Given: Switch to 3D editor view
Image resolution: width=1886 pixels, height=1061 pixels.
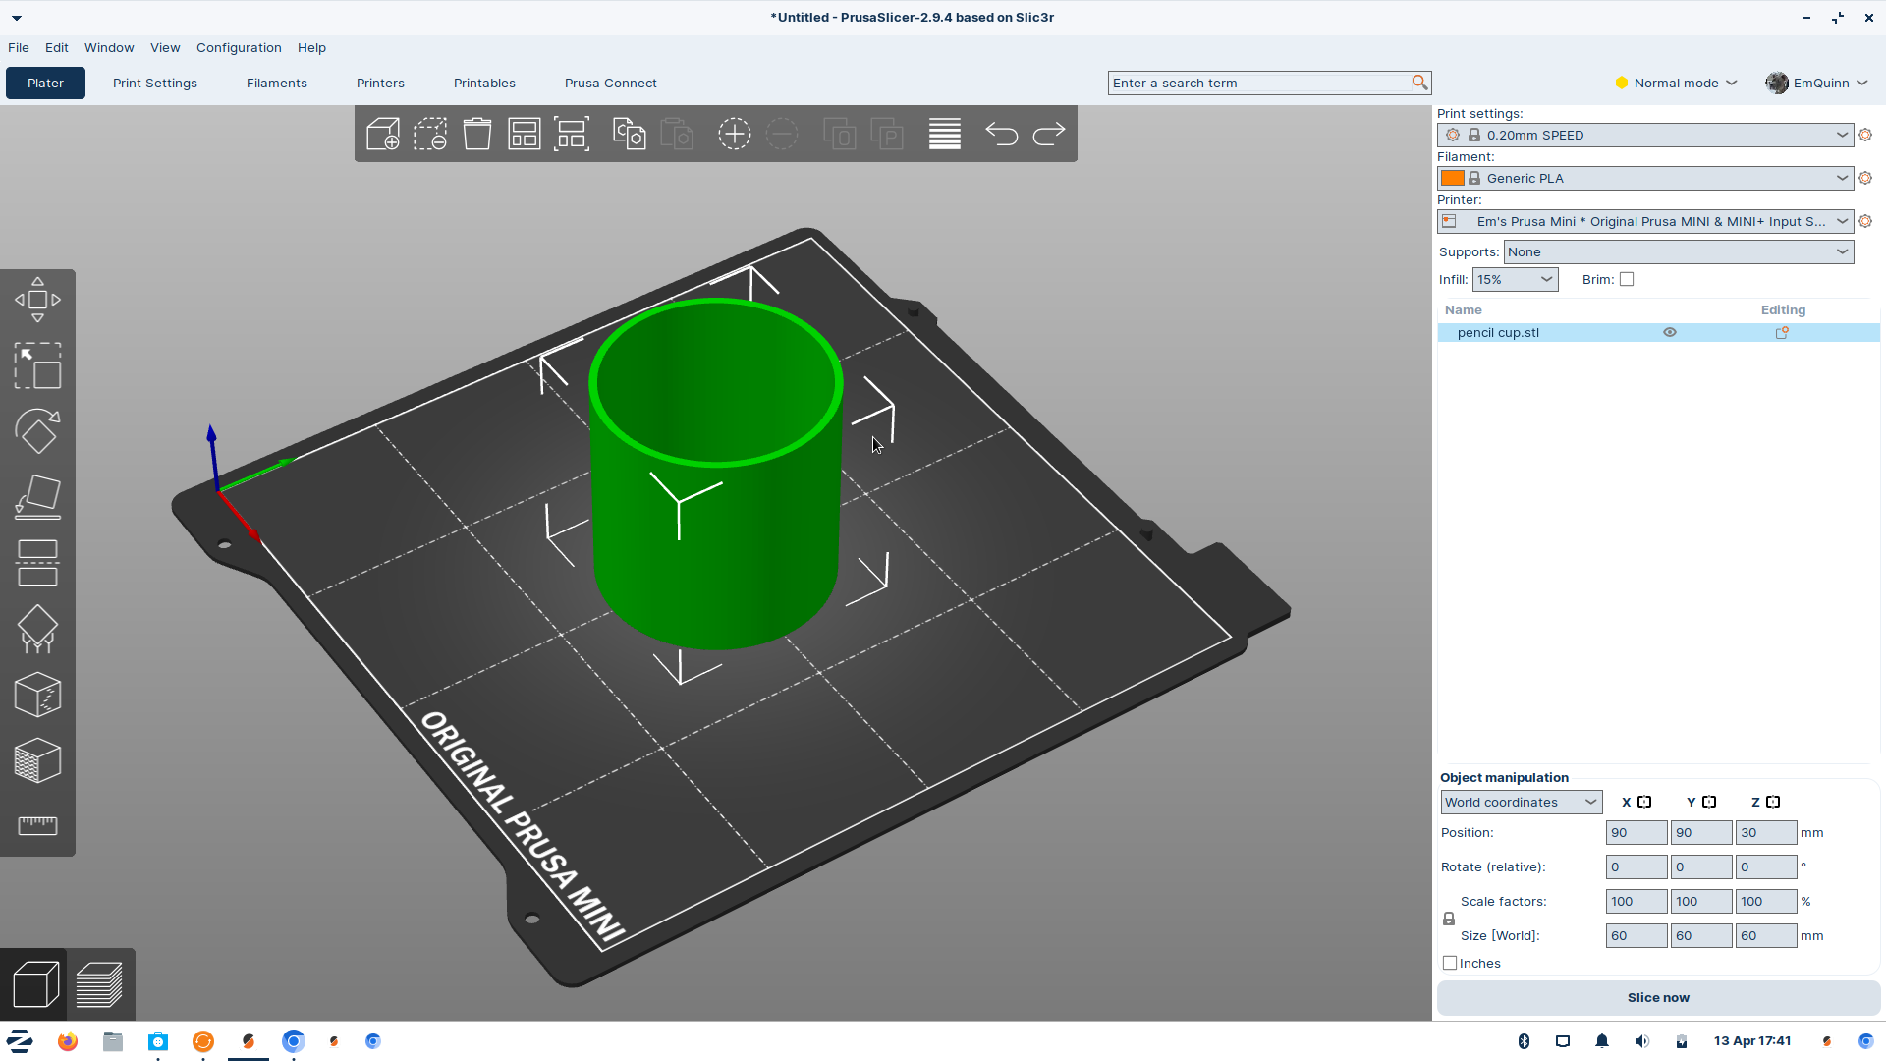Looking at the screenshot, I should click(x=35, y=984).
